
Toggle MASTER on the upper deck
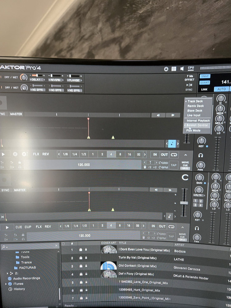(x=16, y=114)
